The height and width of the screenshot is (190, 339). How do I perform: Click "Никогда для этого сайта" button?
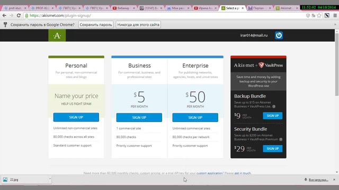(138, 25)
